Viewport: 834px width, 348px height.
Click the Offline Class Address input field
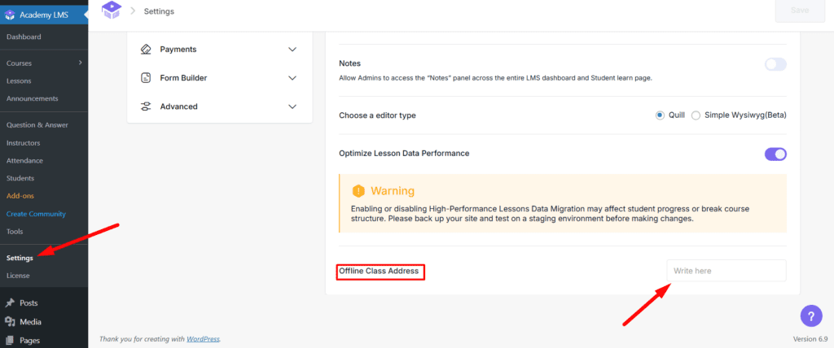coord(726,270)
